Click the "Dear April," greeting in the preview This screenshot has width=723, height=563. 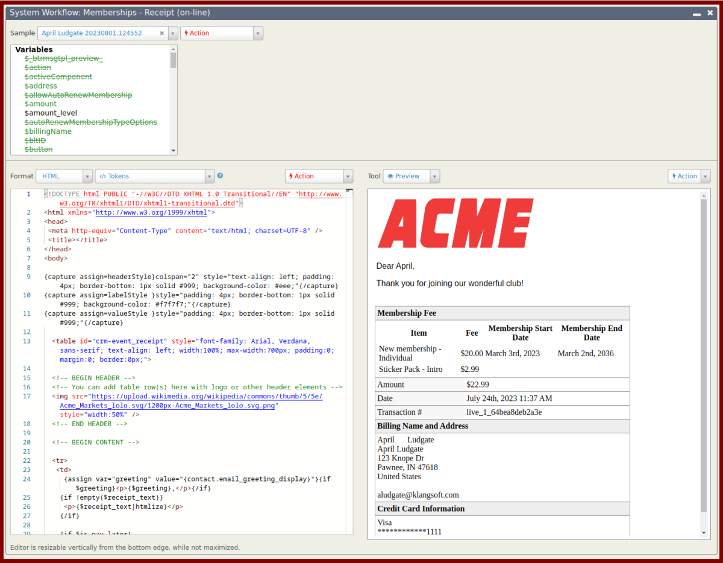(x=395, y=266)
